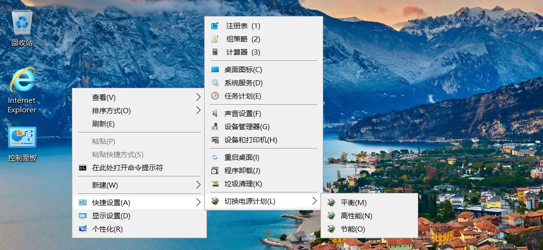Click the 注册表 registry icon

point(215,26)
